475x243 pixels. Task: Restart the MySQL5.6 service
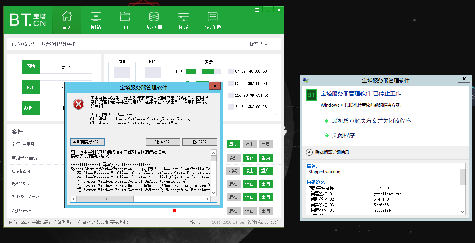[x=266, y=184]
